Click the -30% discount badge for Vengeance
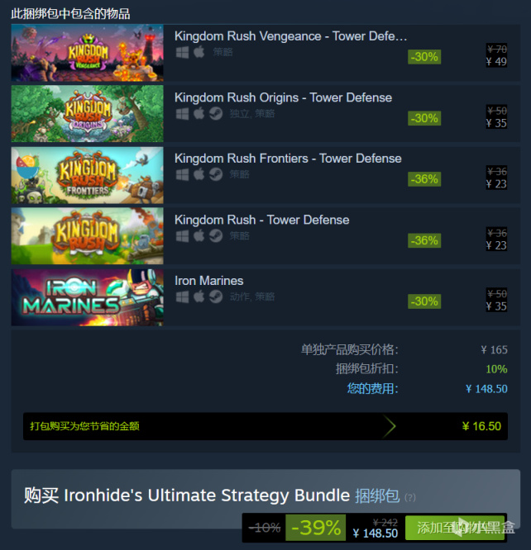531x550 pixels. tap(424, 57)
